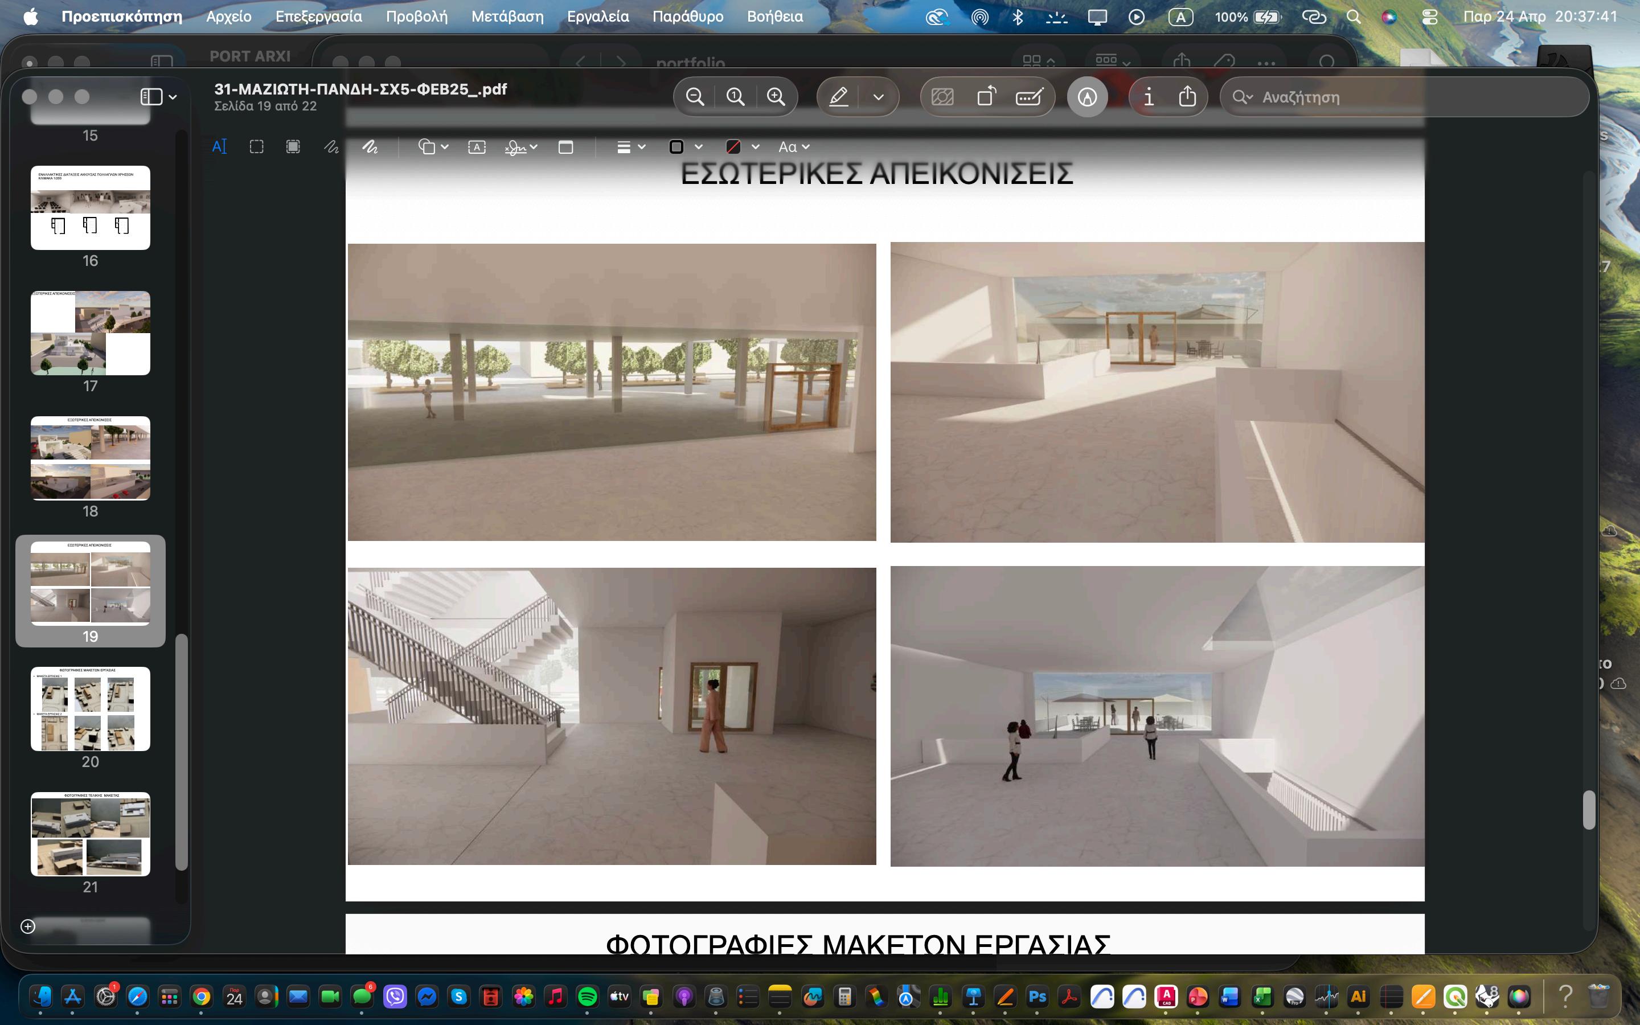Toggle the Markup toolbar button
The width and height of the screenshot is (1640, 1025).
coord(1087,97)
